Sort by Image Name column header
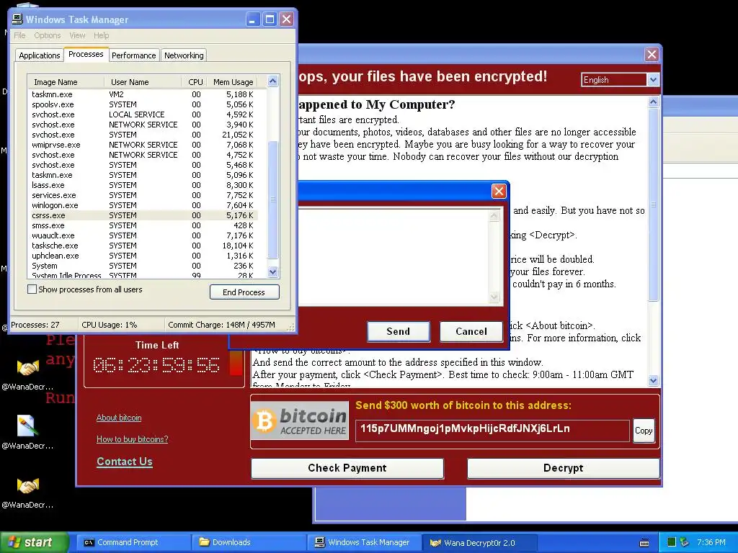738x553 pixels. tap(66, 82)
